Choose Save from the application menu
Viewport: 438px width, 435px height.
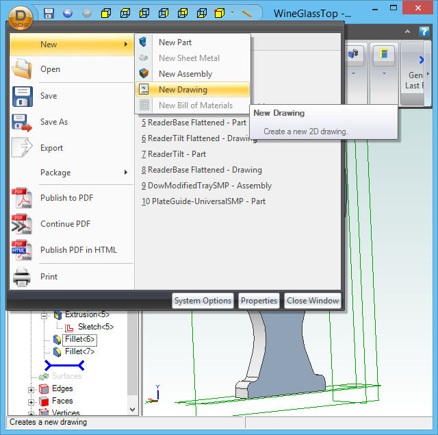pyautogui.click(x=72, y=96)
